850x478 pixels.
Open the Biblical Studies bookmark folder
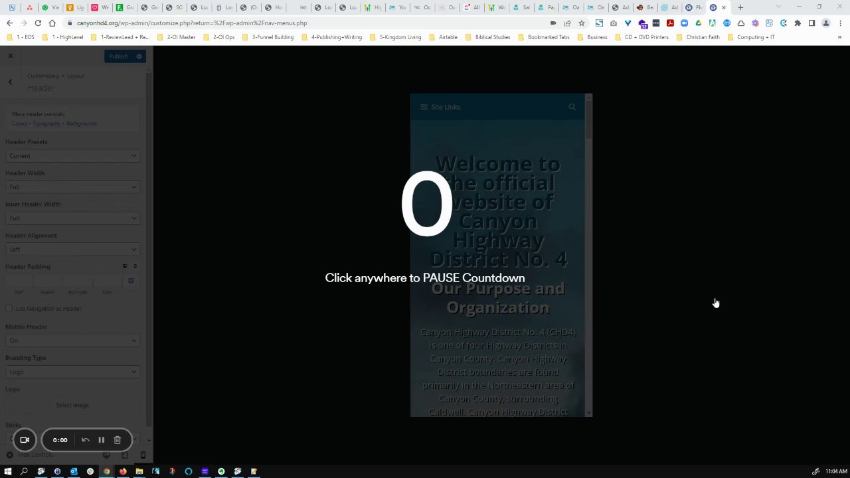tap(487, 37)
